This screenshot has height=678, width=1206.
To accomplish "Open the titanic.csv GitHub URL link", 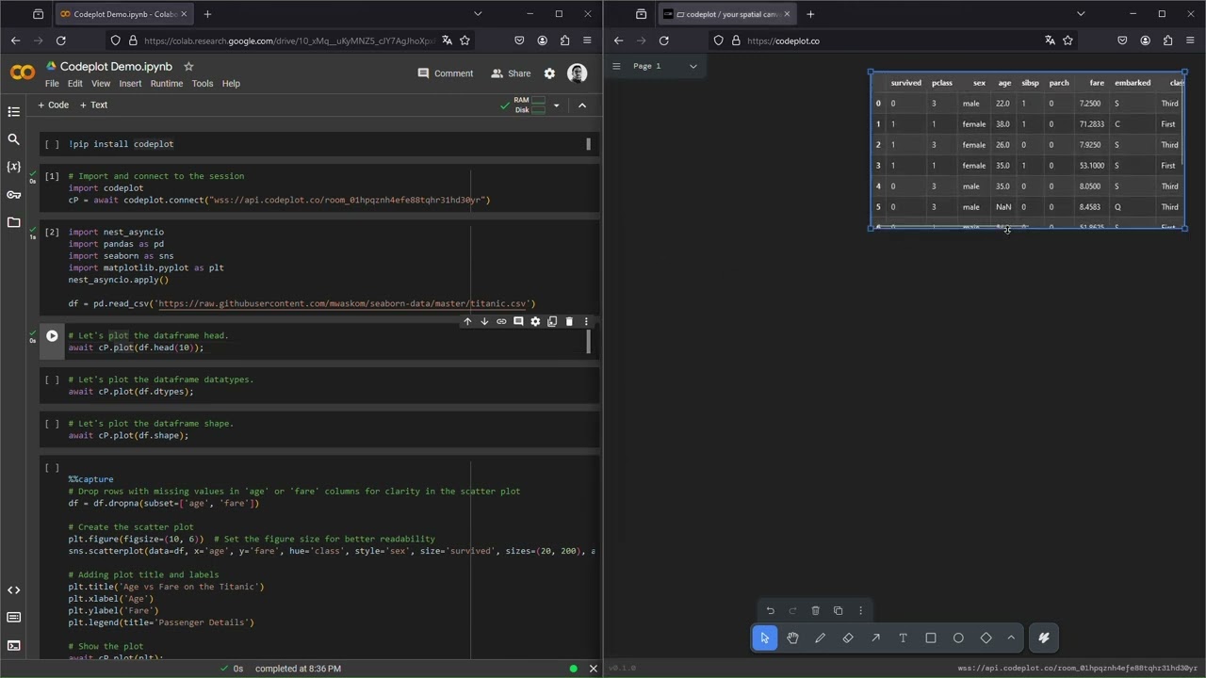I will click(x=344, y=304).
